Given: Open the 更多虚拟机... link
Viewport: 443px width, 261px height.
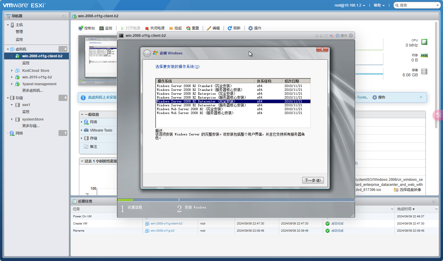Looking at the screenshot, I should pos(33,91).
